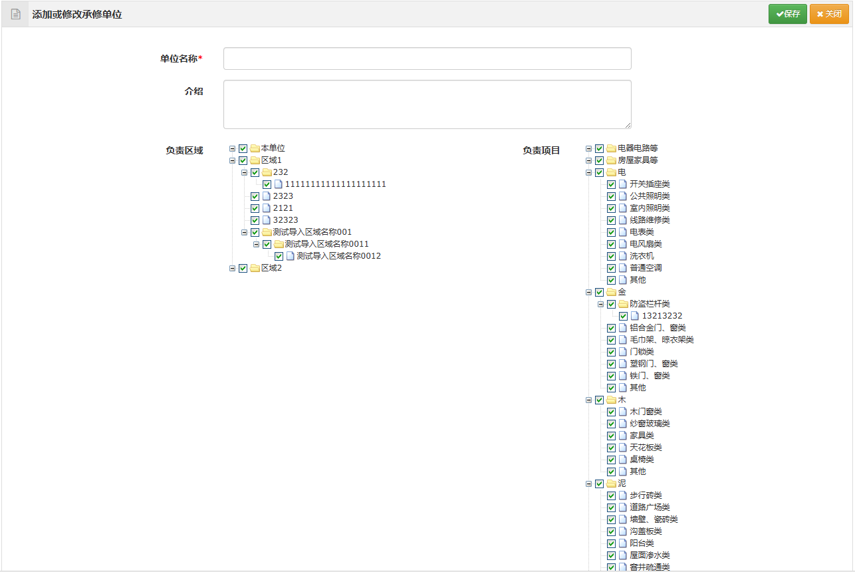Click the 保存 save button
The height and width of the screenshot is (572, 855).
788,14
